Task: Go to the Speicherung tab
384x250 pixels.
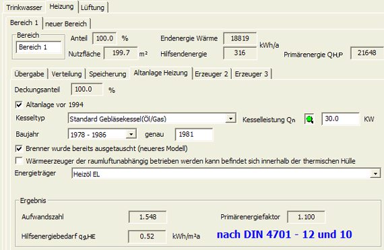Action: click(108, 74)
